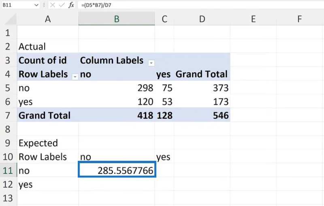Select the grand total cell 418
324x206 pixels.
117,116
